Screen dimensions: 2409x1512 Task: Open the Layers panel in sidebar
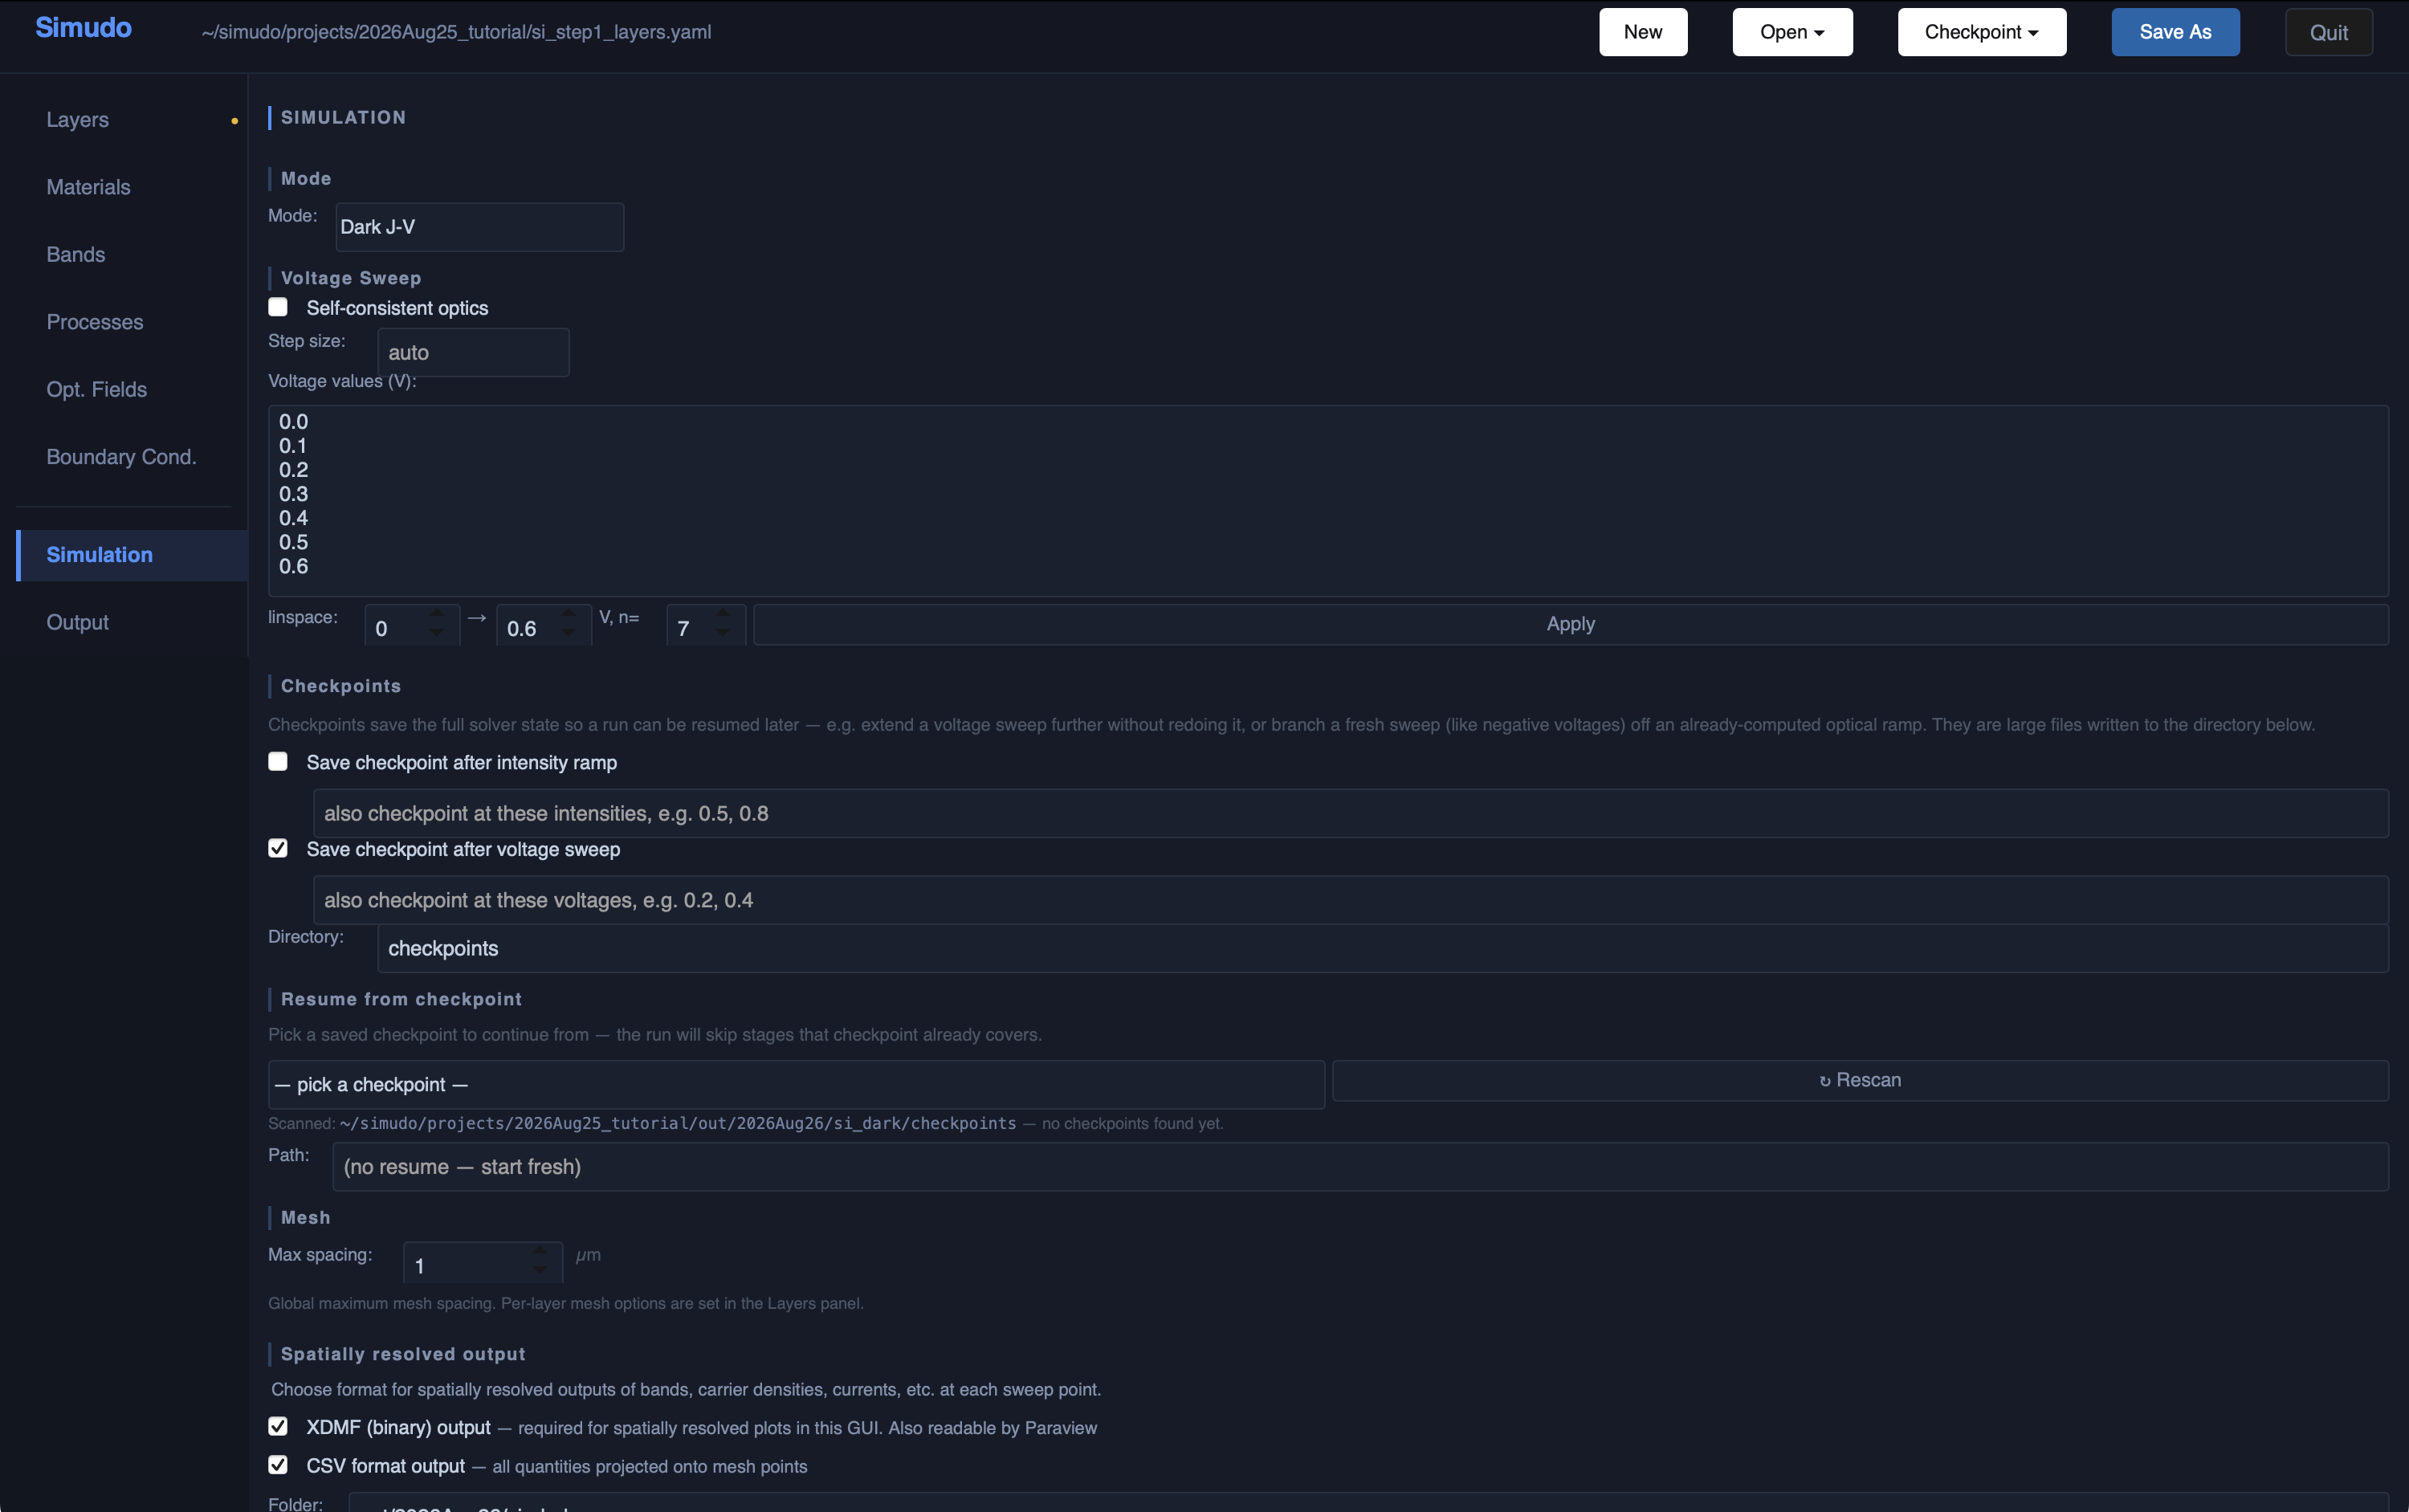77,119
